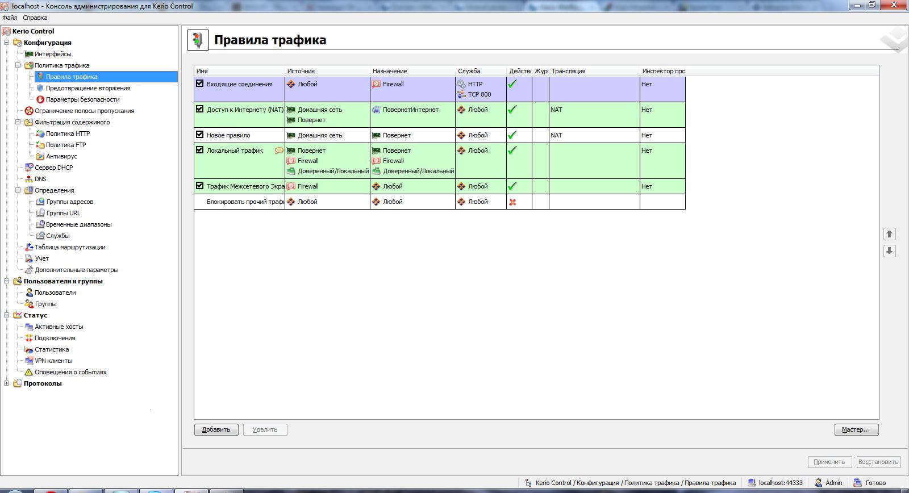Click the Политика FTP icon

pos(40,145)
